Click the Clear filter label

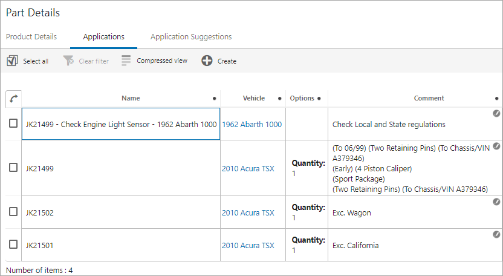click(x=94, y=61)
